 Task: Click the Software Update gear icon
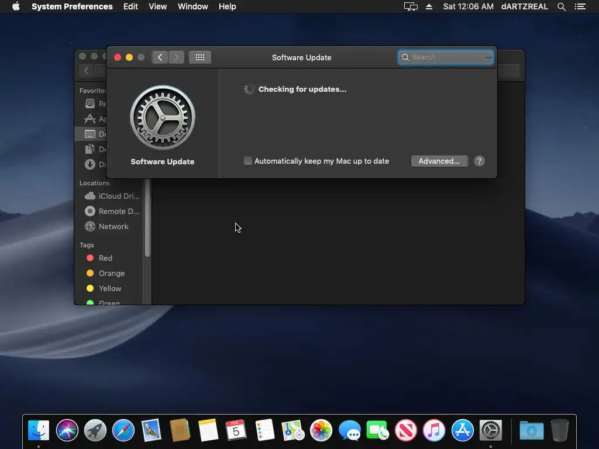coord(163,118)
